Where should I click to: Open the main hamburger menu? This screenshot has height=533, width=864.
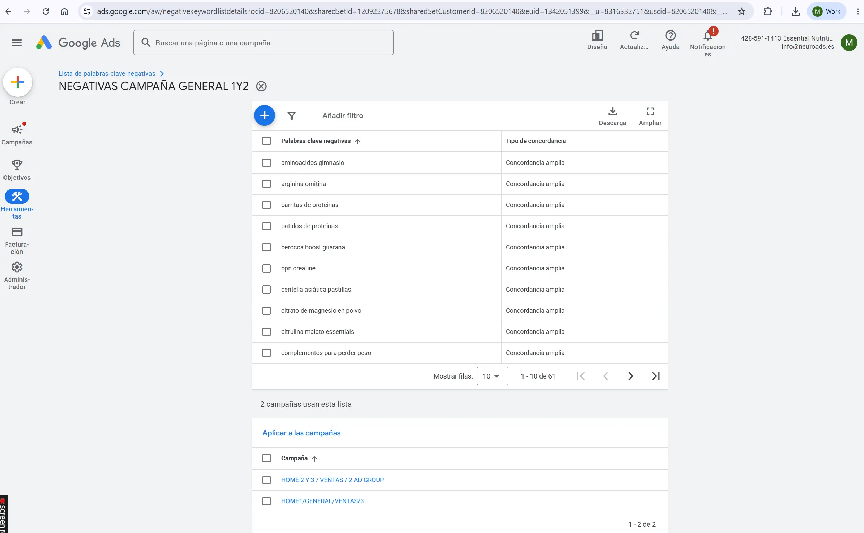coord(17,43)
